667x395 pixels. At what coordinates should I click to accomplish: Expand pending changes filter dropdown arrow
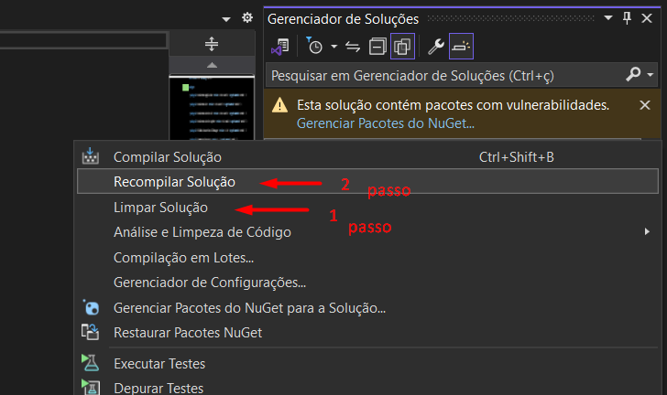click(x=333, y=47)
